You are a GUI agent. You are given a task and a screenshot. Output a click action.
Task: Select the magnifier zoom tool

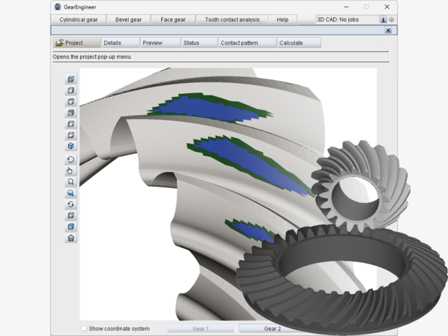[71, 194]
